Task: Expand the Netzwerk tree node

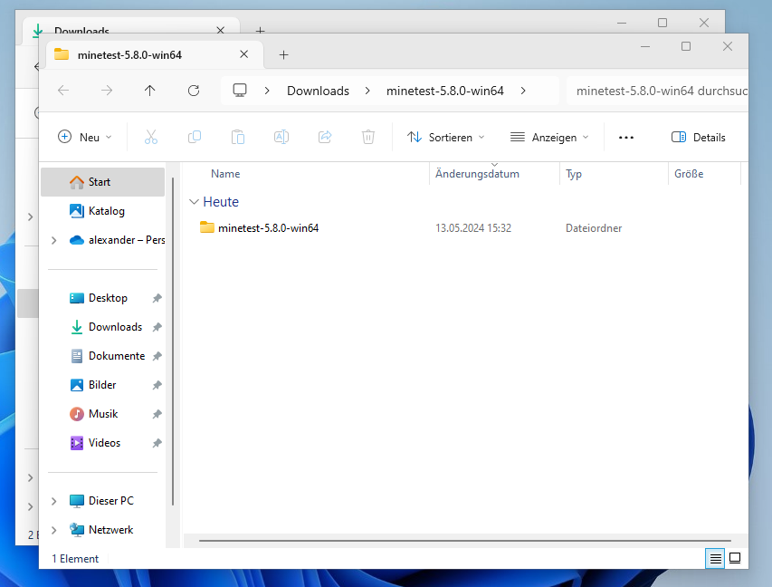Action: click(x=54, y=530)
